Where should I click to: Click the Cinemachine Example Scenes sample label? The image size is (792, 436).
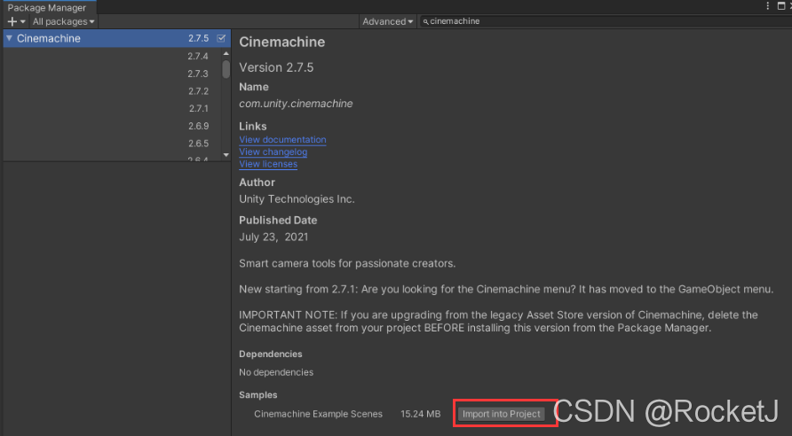click(318, 414)
